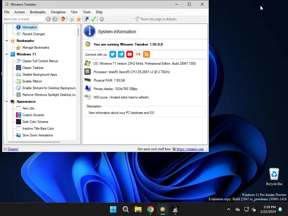
Task: Open the RSS feed icon
Action: pyautogui.click(x=146, y=54)
